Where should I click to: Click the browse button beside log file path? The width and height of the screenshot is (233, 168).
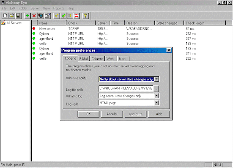point(156,89)
